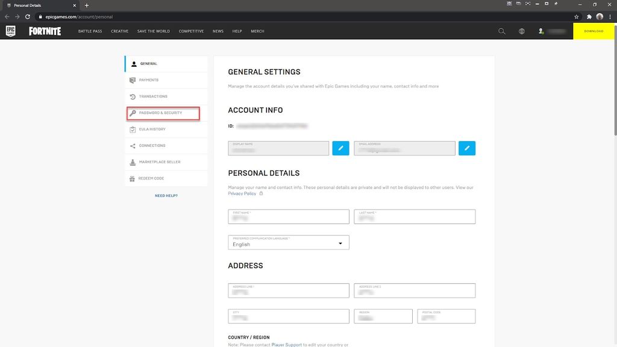Click the yellow Download button
This screenshot has width=617, height=347.
tap(593, 31)
